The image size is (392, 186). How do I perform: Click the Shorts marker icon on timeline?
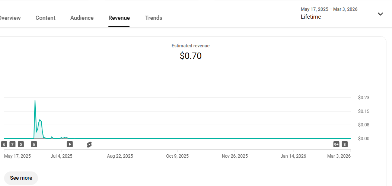pyautogui.click(x=89, y=144)
